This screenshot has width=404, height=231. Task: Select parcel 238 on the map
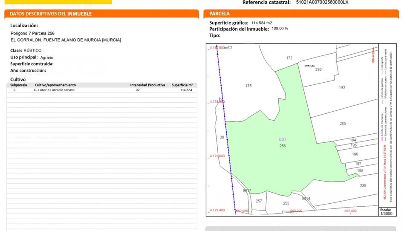[x=363, y=185]
